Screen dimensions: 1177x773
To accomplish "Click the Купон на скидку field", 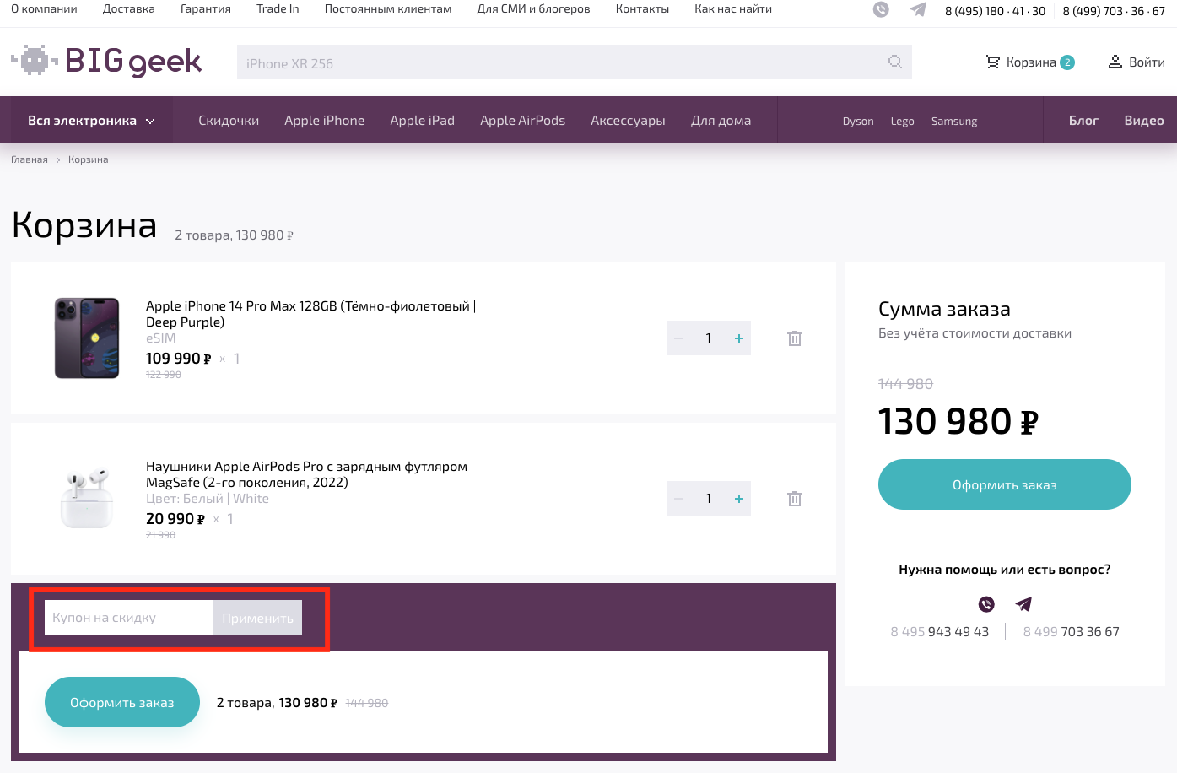I will pyautogui.click(x=129, y=618).
